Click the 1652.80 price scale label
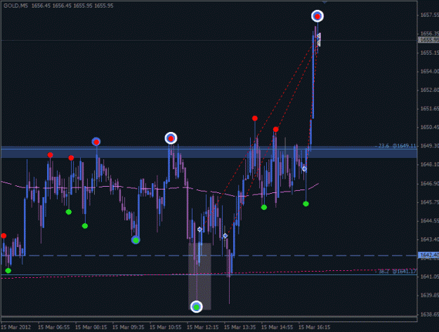Viewport: 439px width, 332px height. [x=429, y=90]
